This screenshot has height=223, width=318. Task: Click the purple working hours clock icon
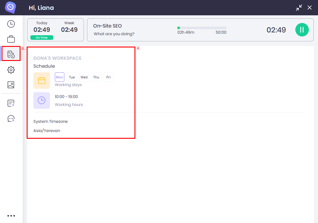(42, 100)
